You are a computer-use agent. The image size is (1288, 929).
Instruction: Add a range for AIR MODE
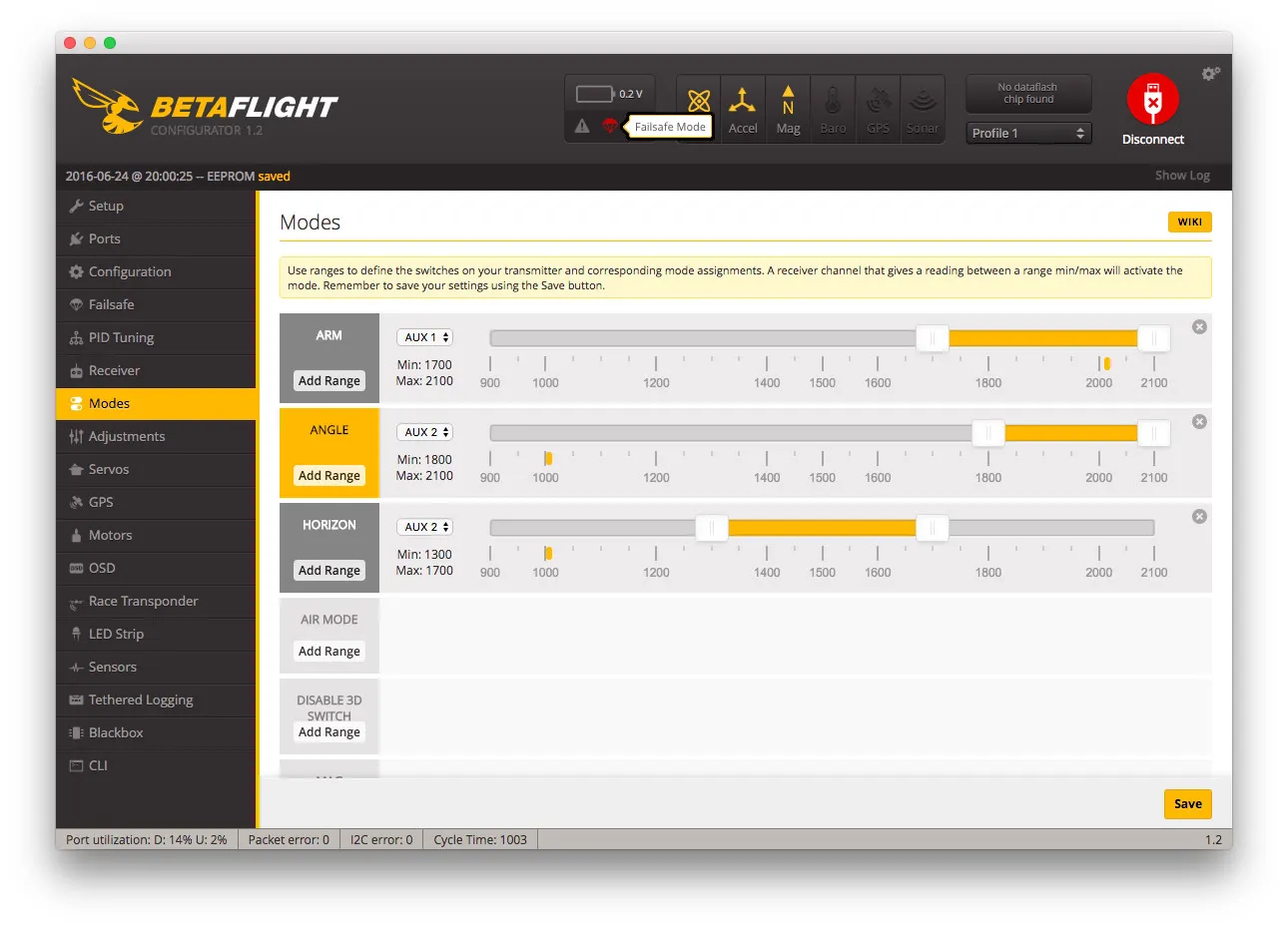click(x=328, y=652)
